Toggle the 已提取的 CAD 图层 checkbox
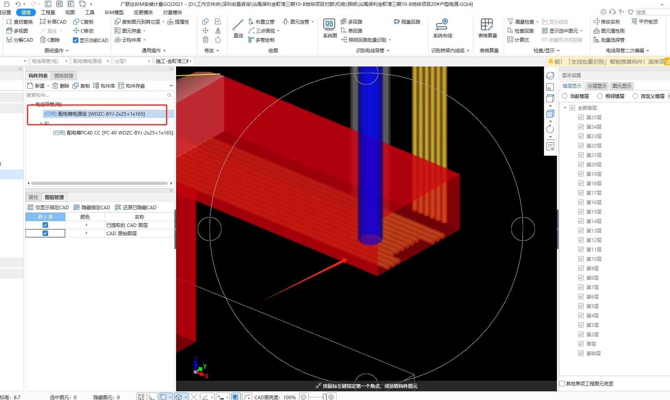 [x=45, y=225]
